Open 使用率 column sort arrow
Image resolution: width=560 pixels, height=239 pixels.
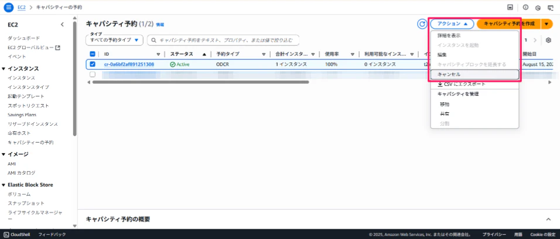(x=352, y=54)
